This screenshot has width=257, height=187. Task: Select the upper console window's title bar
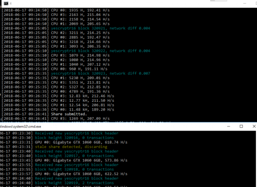point(120,4)
